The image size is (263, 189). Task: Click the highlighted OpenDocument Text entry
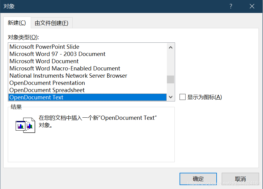click(x=87, y=97)
